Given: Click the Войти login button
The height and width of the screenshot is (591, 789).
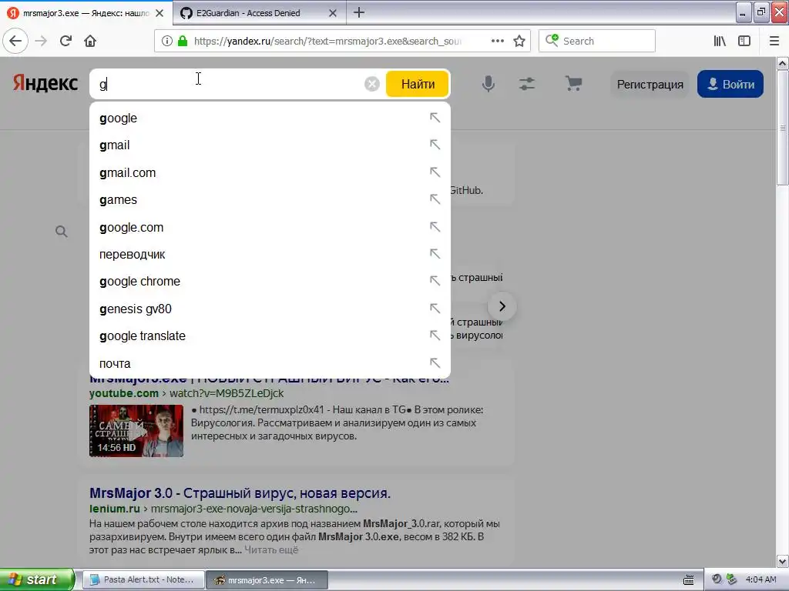Looking at the screenshot, I should point(730,84).
